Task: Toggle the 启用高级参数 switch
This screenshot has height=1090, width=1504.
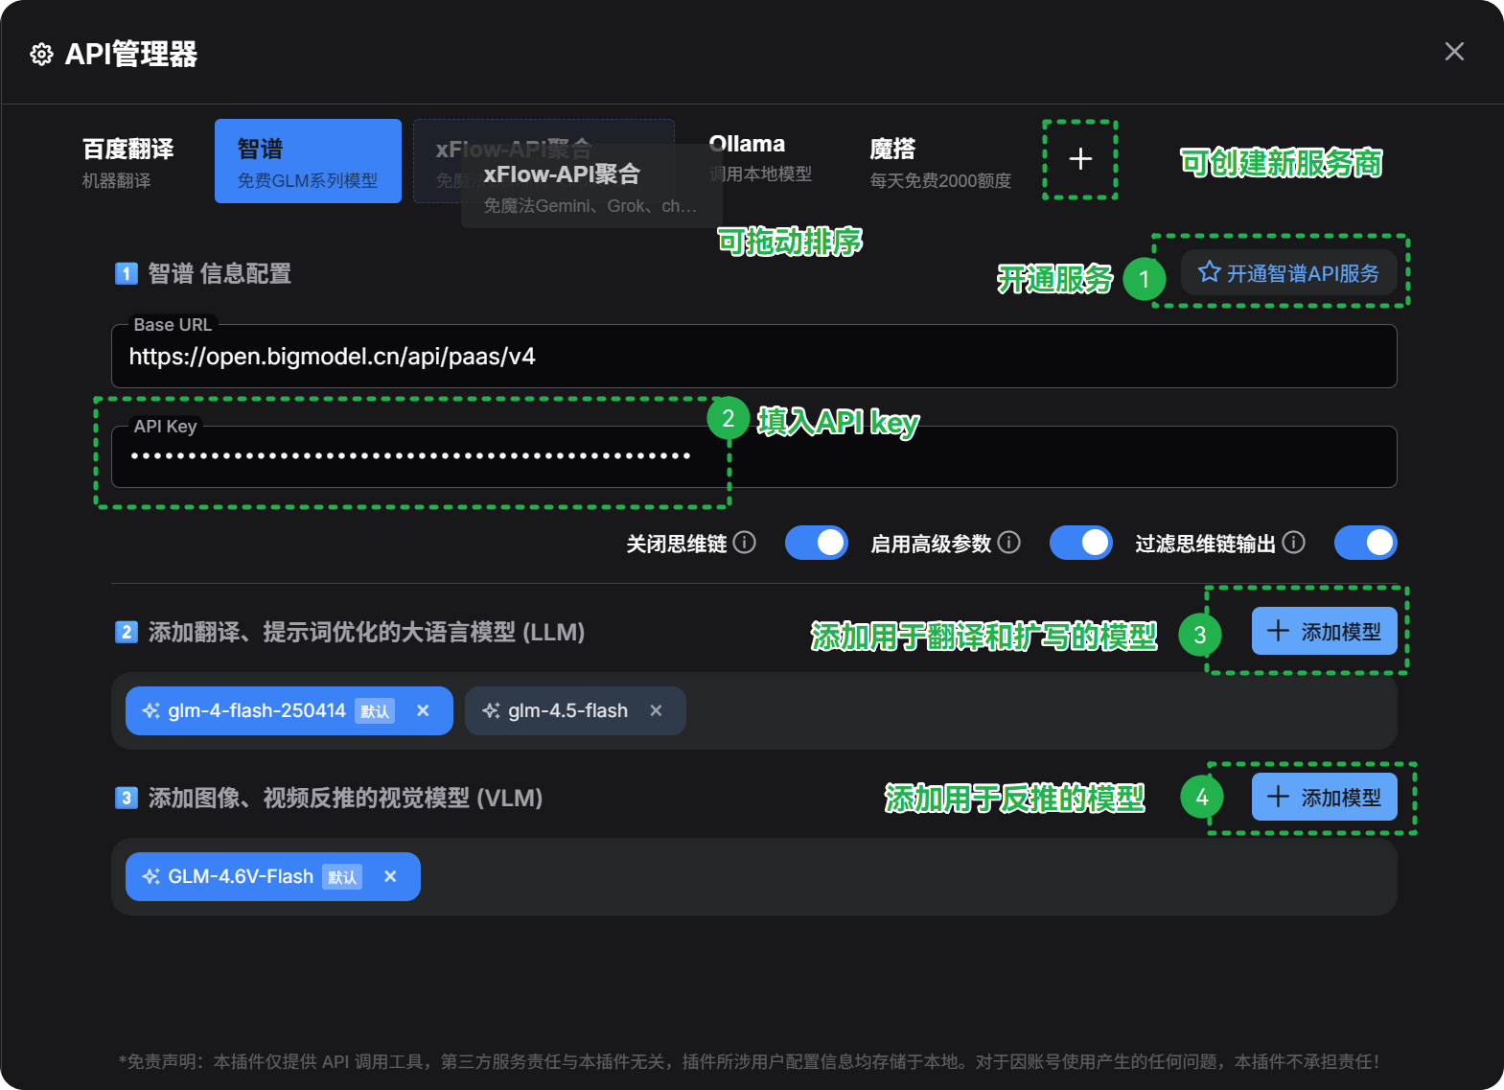Action: pyautogui.click(x=1081, y=543)
